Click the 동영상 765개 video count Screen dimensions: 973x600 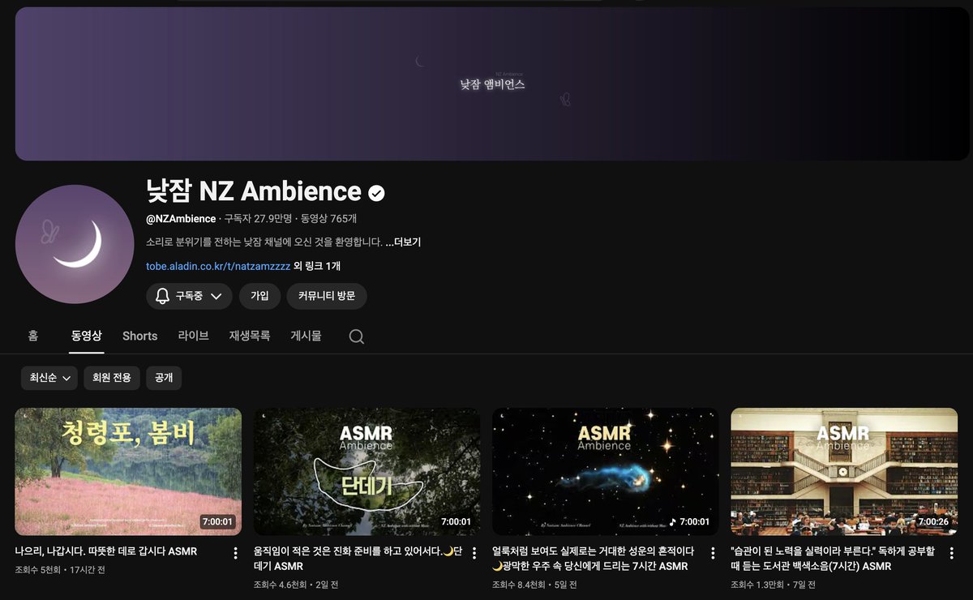329,219
